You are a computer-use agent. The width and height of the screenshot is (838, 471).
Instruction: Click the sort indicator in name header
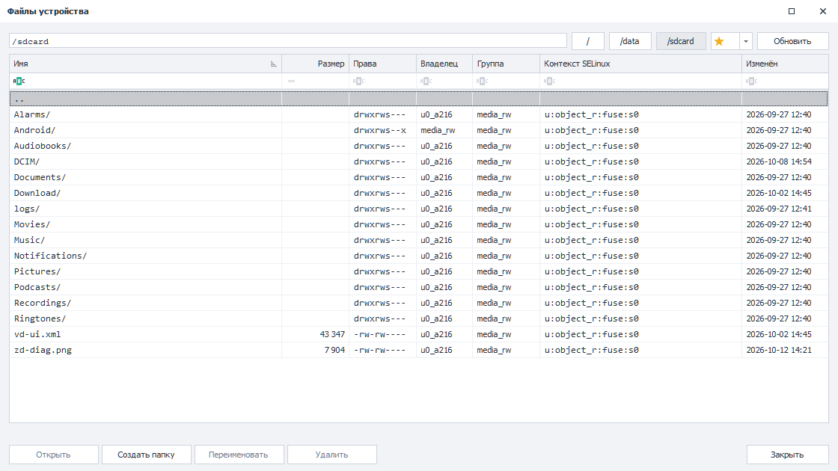[x=273, y=64]
